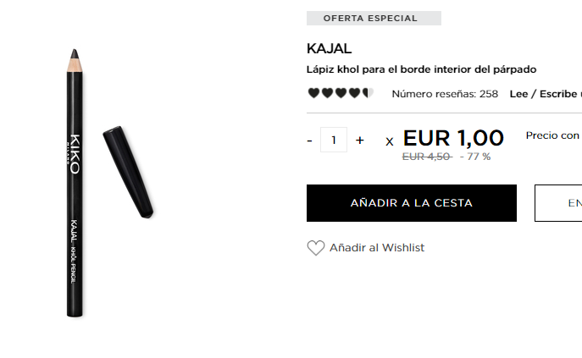
Task: Click the OFERTA ESPECIAL badge
Action: point(374,18)
